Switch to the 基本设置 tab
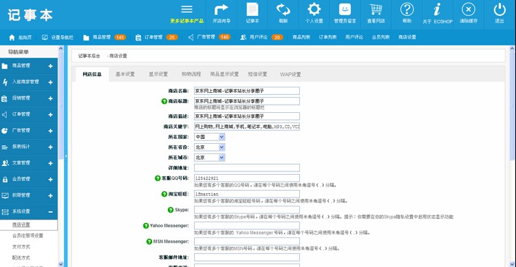The width and height of the screenshot is (516, 267). [x=125, y=74]
